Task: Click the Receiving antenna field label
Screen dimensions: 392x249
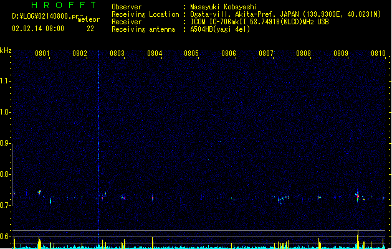Action: pyautogui.click(x=143, y=29)
